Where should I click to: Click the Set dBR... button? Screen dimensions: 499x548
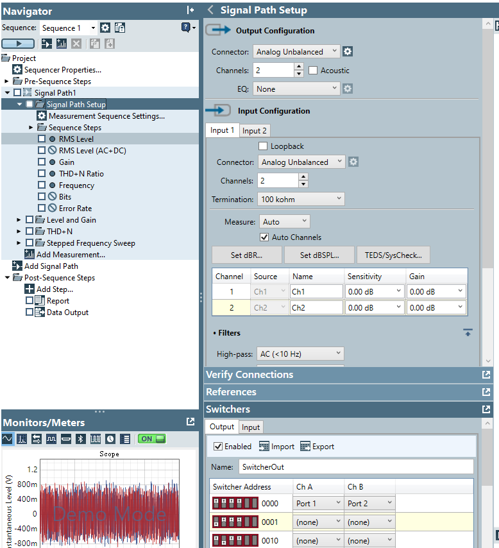[x=247, y=255]
